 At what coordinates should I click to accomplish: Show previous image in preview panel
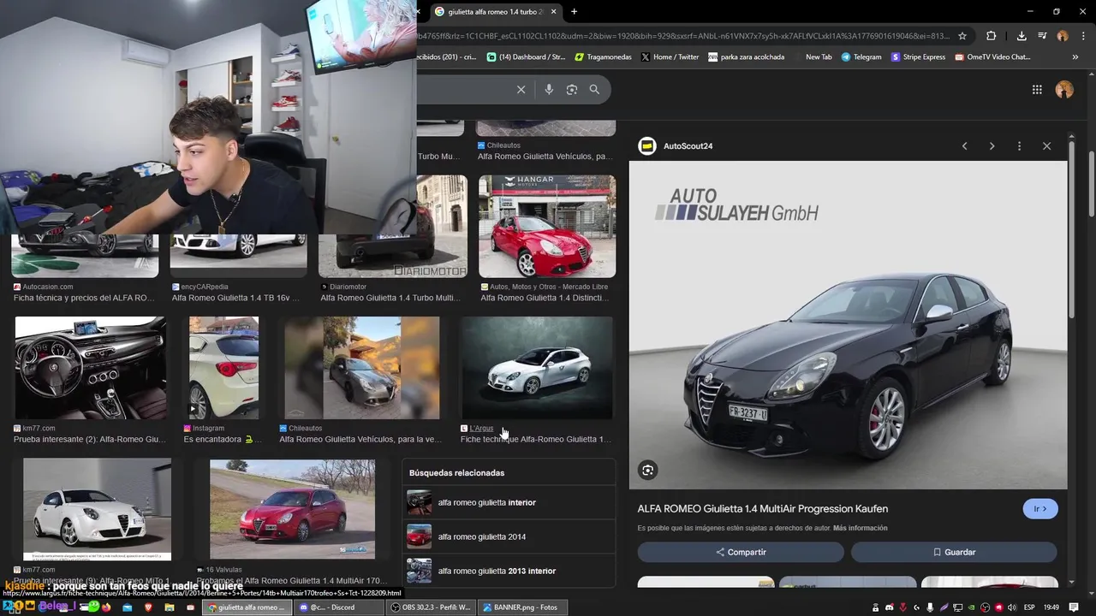pos(964,146)
